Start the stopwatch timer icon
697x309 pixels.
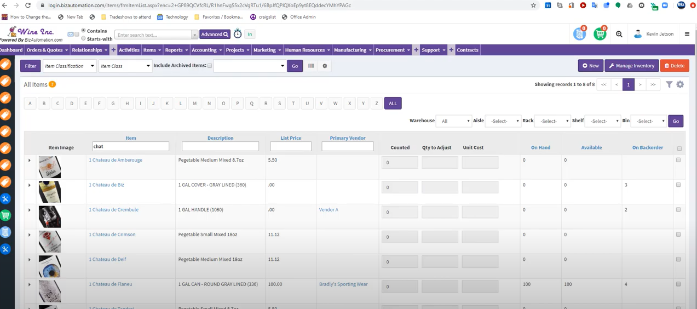[238, 34]
